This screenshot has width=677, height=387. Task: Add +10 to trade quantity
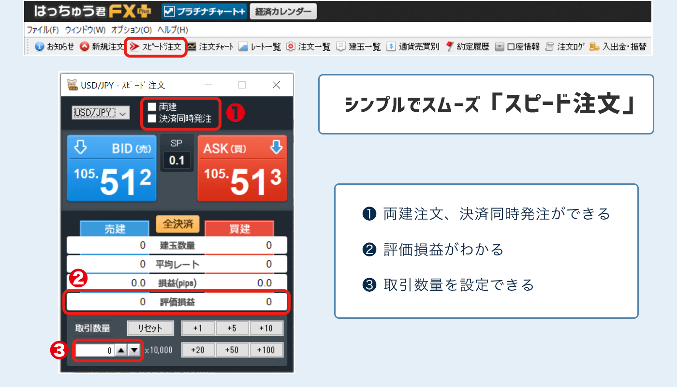[266, 328]
